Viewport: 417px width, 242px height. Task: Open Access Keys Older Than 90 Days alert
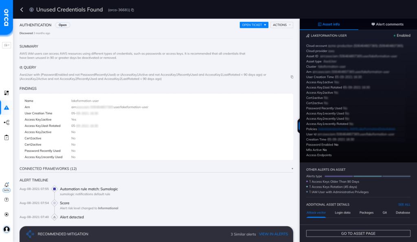[x=335, y=182]
